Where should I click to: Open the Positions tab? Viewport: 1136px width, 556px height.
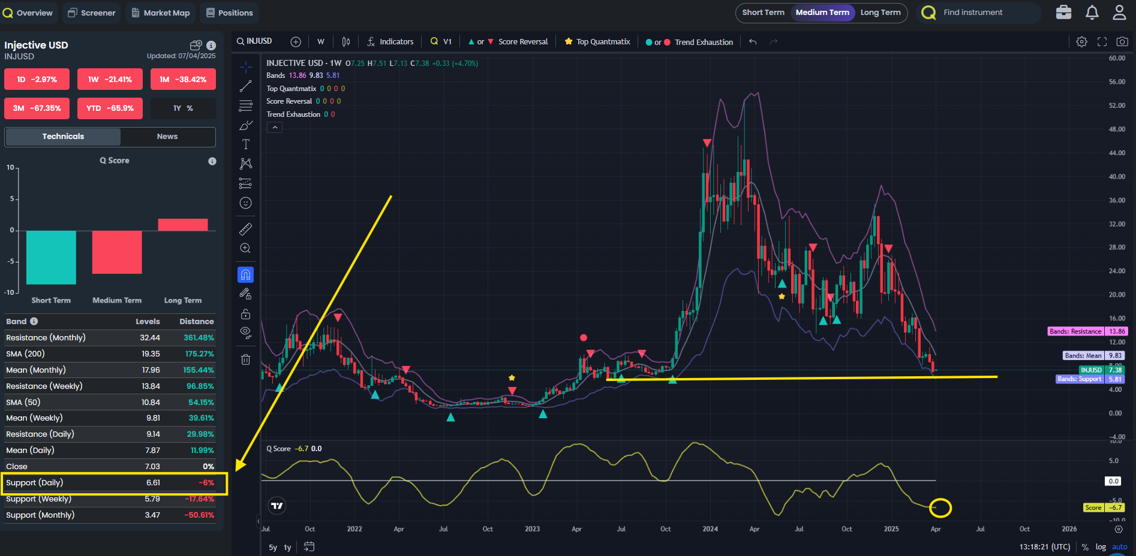(230, 13)
